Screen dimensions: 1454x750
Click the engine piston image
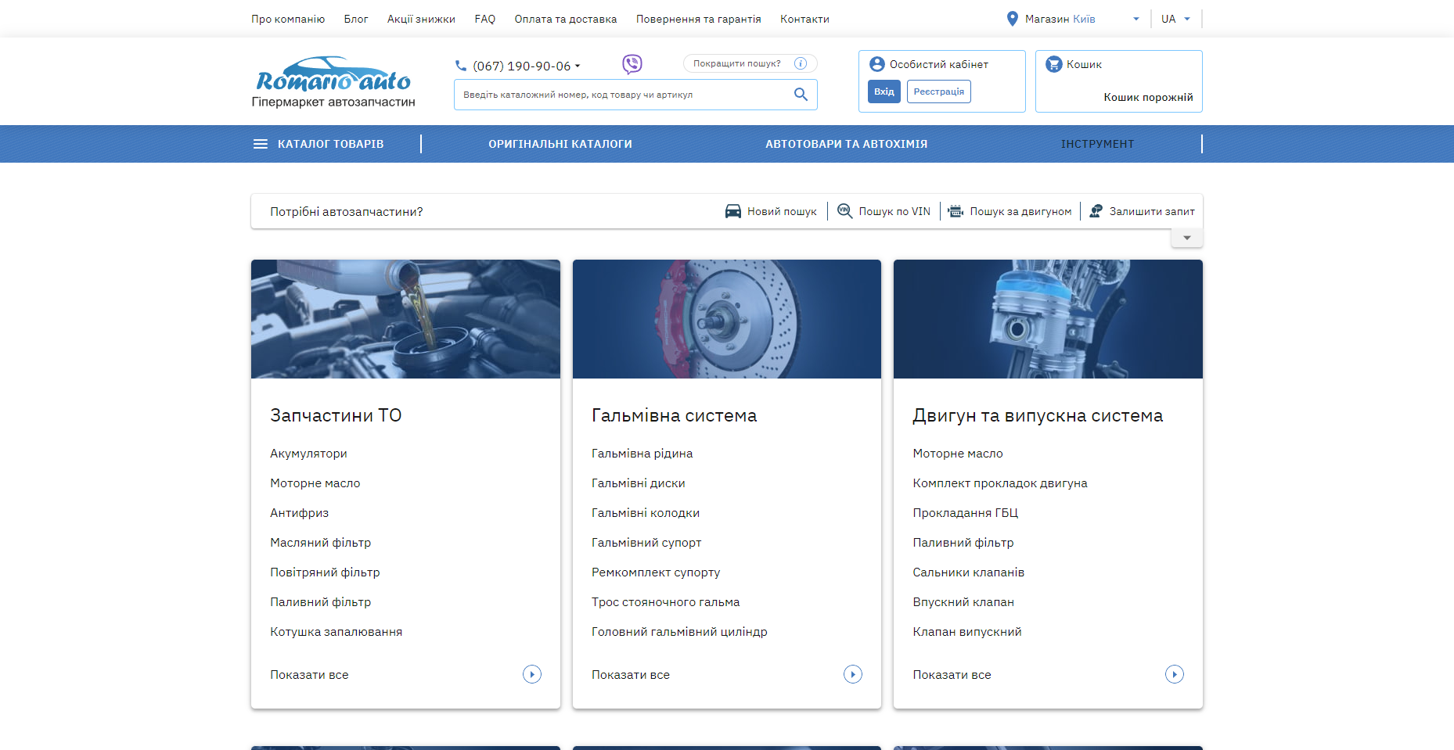[x=1048, y=319]
